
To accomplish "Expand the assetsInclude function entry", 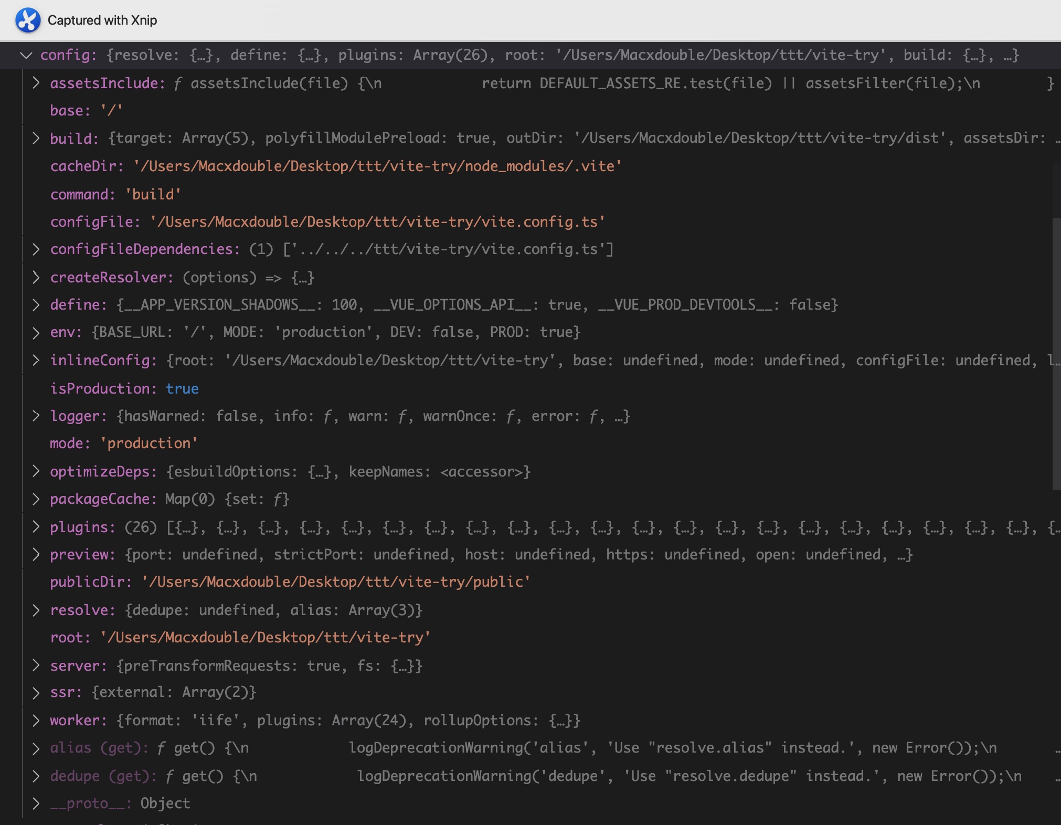I will pyautogui.click(x=36, y=83).
